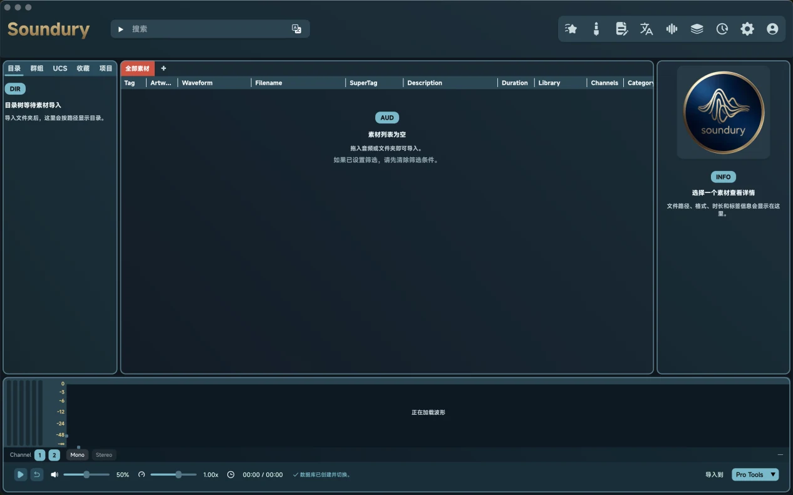Open the settings gear icon
The width and height of the screenshot is (793, 495).
747,29
